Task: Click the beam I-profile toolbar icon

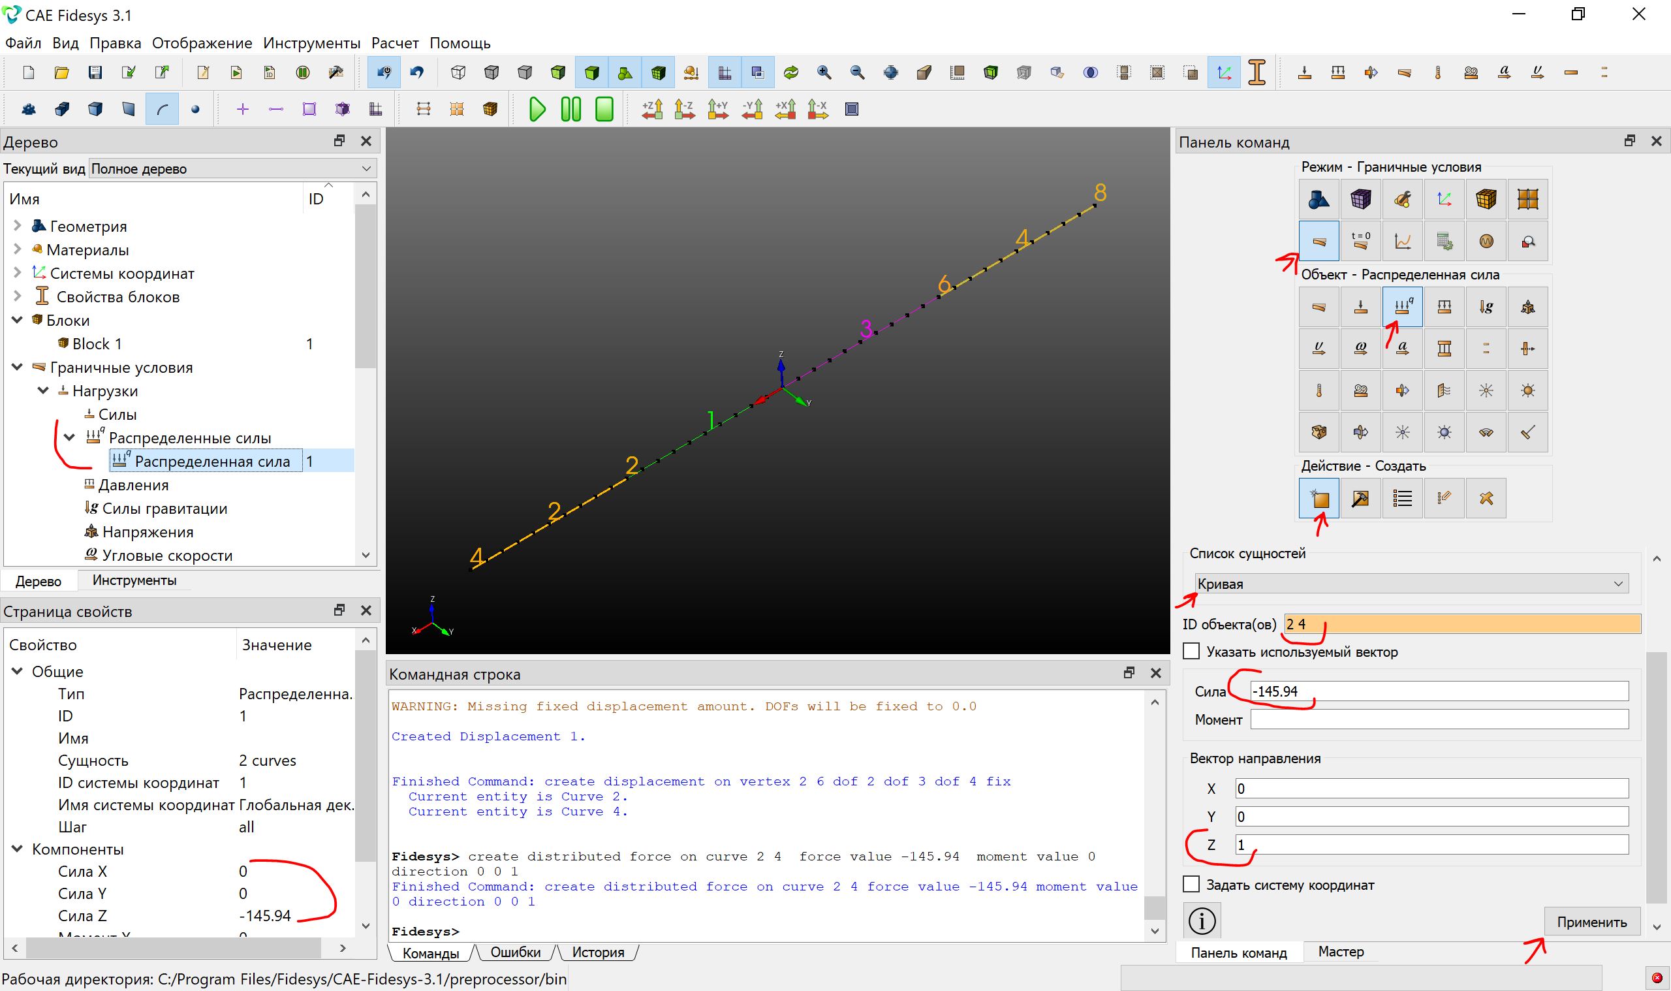Action: (1257, 72)
